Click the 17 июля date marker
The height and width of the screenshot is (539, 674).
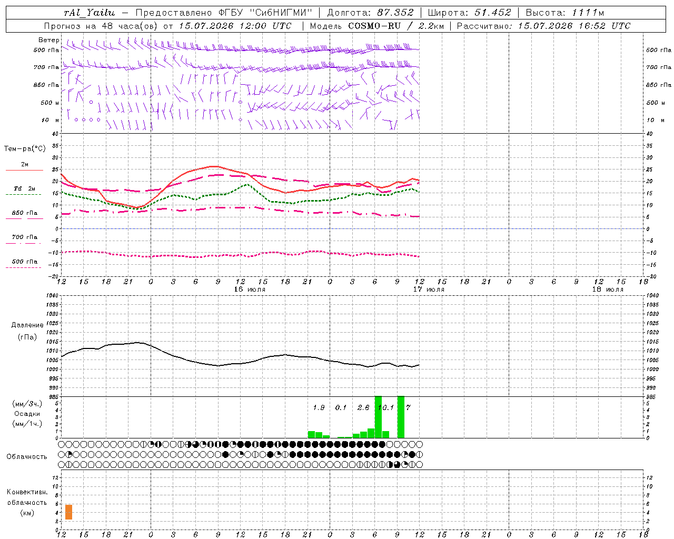pyautogui.click(x=429, y=289)
